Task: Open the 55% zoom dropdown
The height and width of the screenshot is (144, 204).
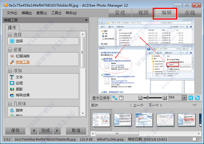Action: (x=184, y=97)
